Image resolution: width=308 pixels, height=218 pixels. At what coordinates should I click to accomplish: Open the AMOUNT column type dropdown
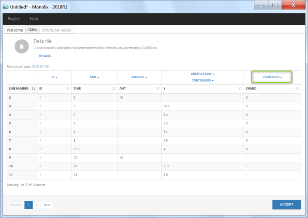[139, 77]
